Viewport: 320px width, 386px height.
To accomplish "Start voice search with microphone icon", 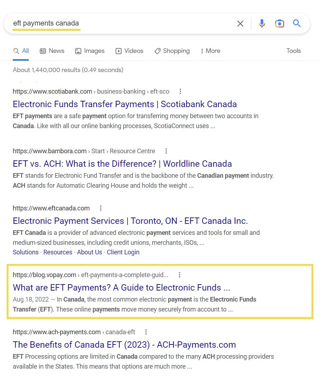I will (x=262, y=24).
